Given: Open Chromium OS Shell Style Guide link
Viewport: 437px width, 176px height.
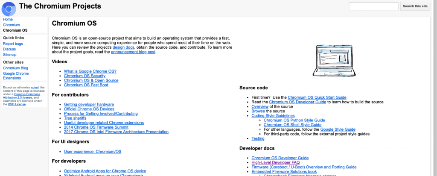Looking at the screenshot, I should point(293,125).
